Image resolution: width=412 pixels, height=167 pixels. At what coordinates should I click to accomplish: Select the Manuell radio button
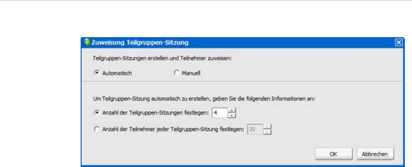(x=176, y=73)
